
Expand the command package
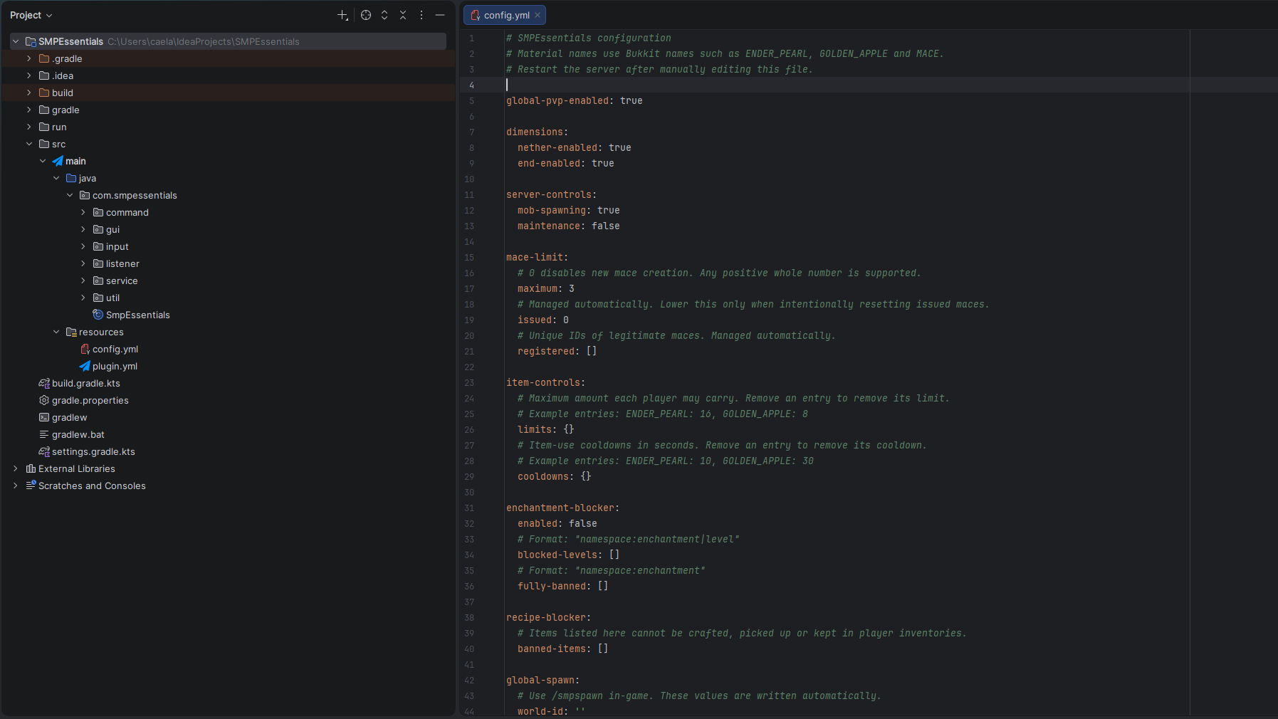pos(83,212)
